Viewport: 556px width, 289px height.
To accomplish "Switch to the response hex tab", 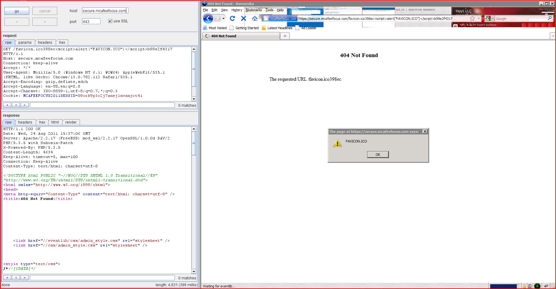I will click(42, 122).
